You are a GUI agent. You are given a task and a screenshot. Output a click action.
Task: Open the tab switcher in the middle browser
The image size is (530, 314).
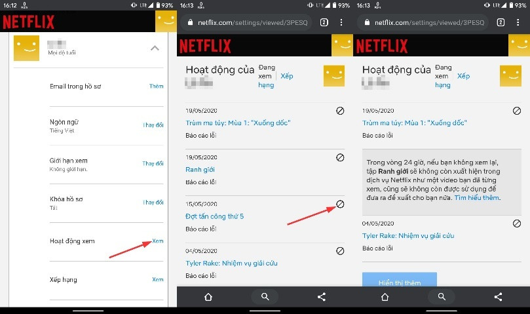324,22
